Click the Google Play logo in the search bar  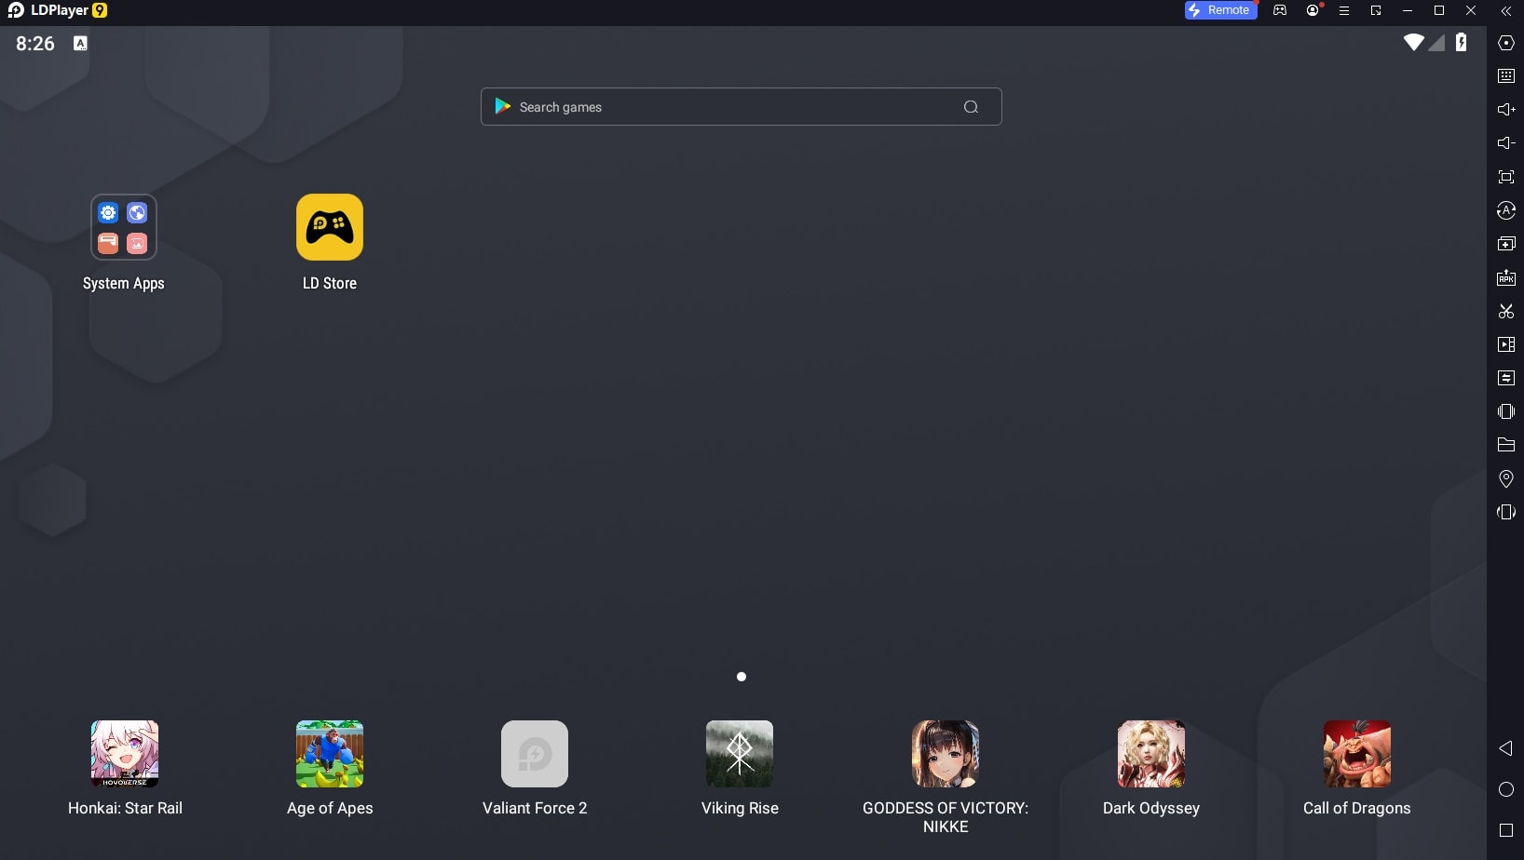coord(502,107)
